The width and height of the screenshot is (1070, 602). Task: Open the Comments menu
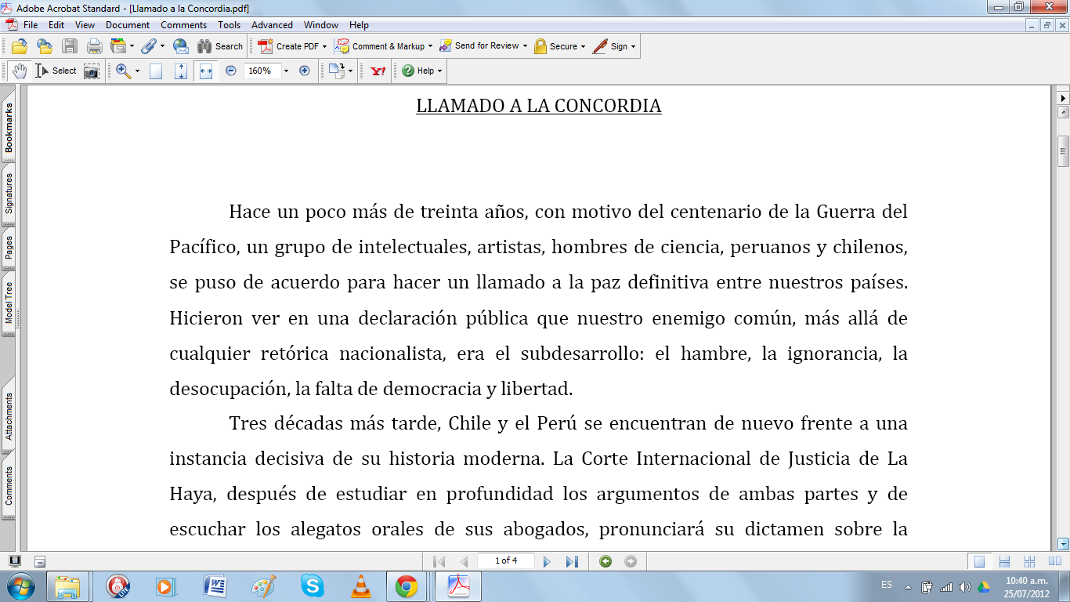[184, 25]
